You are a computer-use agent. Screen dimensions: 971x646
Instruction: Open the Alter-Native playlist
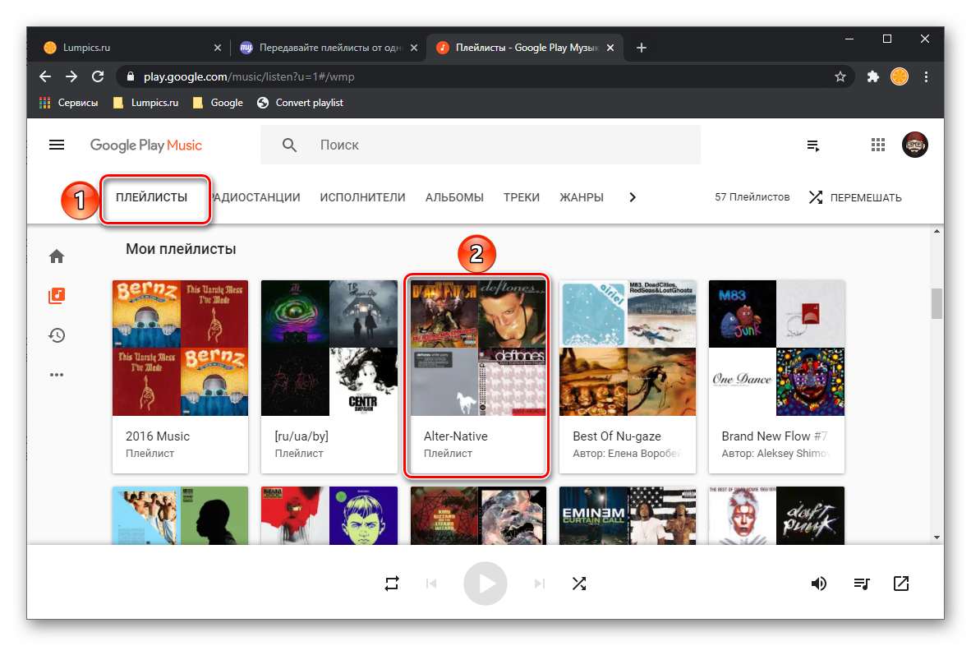pos(478,376)
